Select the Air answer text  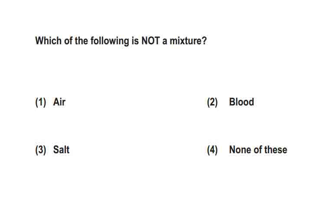click(x=59, y=102)
